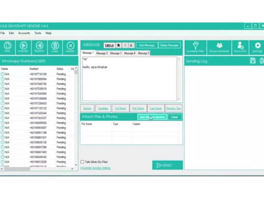Click the Variables link button
The height and width of the screenshot is (198, 264).
tap(103, 108)
